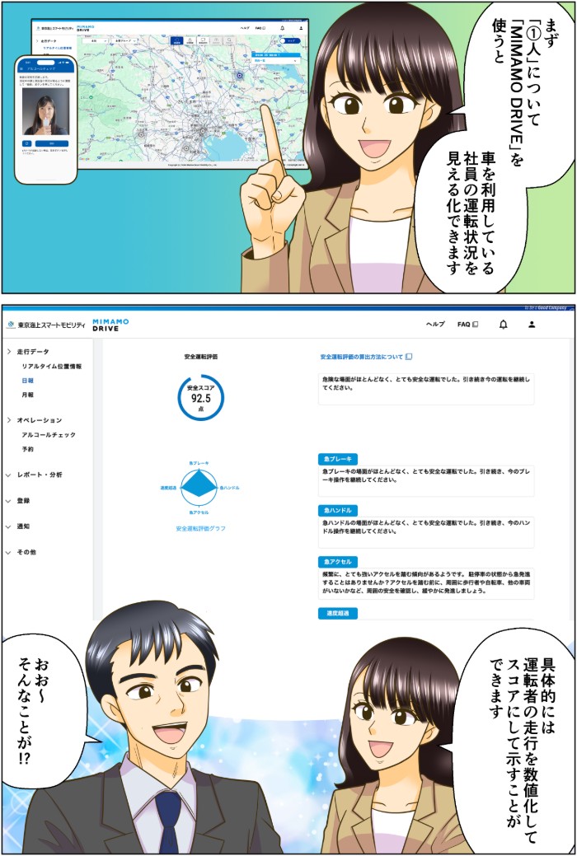Click the comment text under the 急アクセル tag
The image size is (577, 856).
426,583
